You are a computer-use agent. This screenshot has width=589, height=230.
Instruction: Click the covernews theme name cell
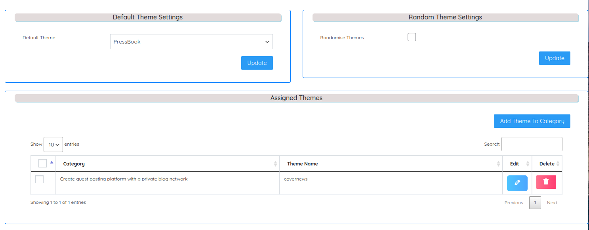click(296, 179)
